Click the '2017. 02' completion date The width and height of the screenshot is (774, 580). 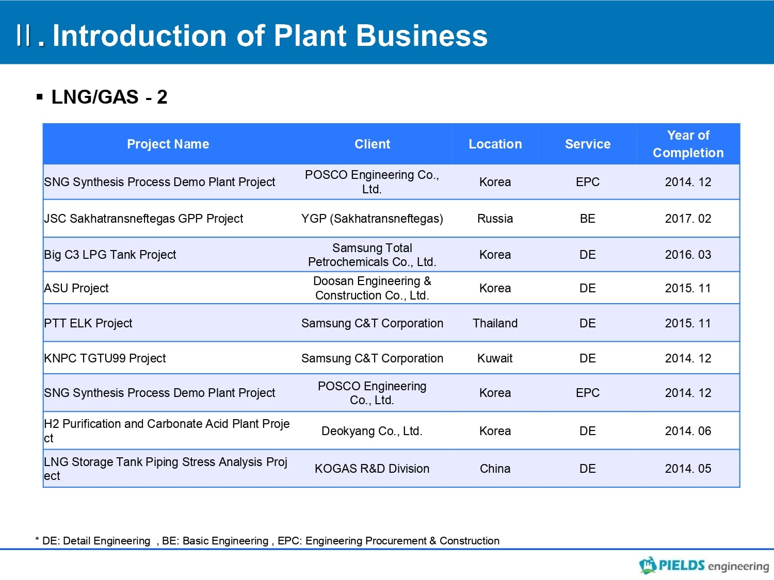688,219
